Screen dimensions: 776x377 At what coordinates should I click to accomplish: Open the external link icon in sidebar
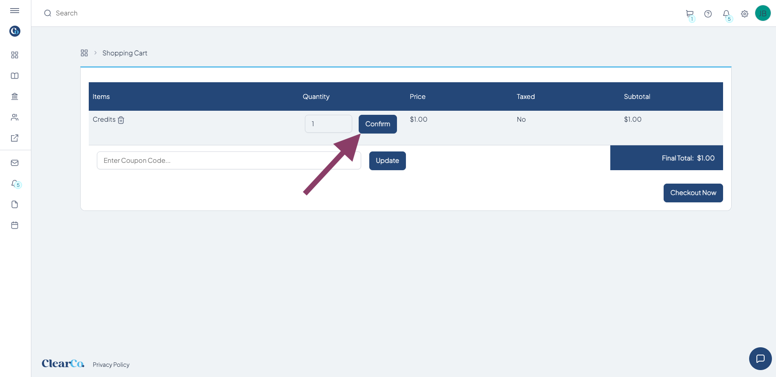(15, 138)
